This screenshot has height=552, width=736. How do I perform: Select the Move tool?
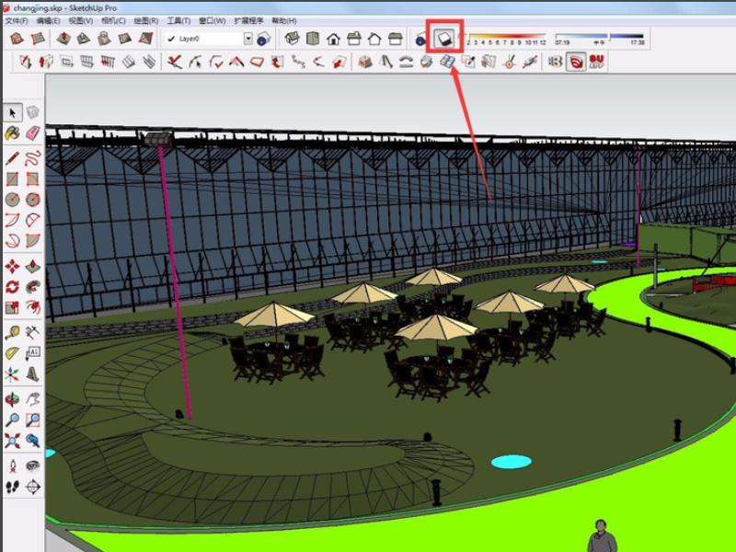13,267
